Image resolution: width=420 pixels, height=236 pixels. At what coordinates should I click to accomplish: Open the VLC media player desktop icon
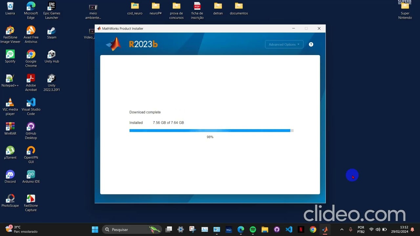[10, 107]
